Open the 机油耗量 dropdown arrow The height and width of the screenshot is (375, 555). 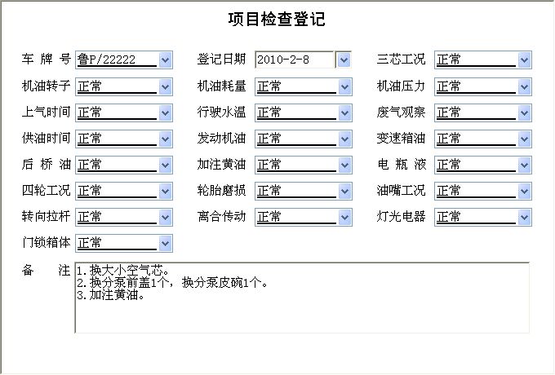tap(344, 86)
